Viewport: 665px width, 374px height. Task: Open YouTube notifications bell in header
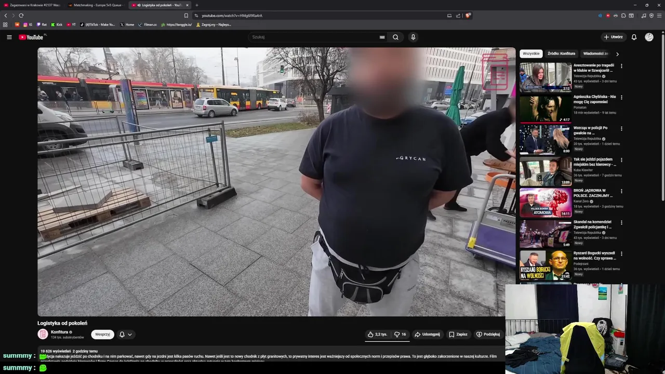tap(634, 37)
